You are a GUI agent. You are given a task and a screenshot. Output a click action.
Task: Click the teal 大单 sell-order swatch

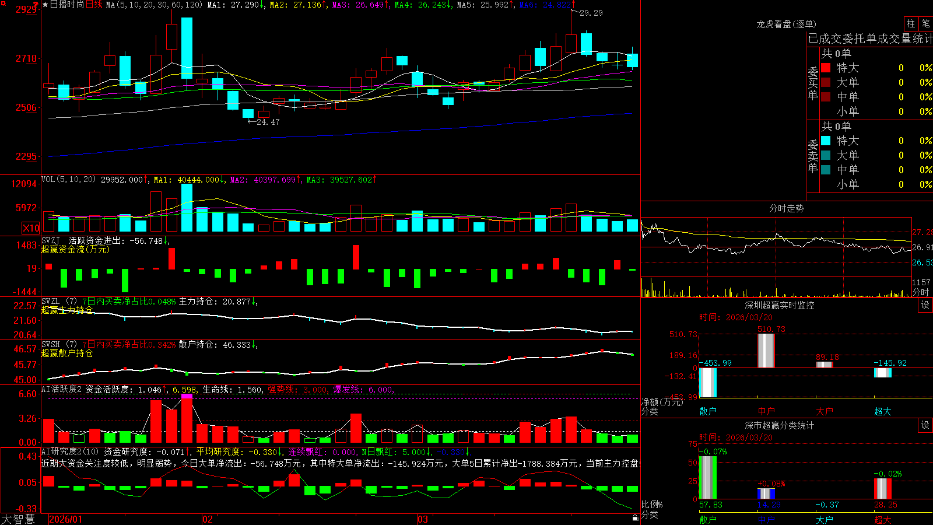click(x=826, y=155)
